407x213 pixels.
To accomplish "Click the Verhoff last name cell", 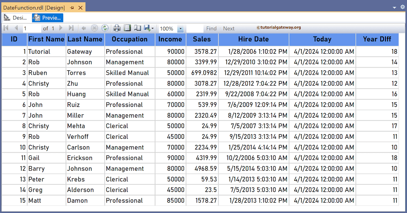I will 85,136.
